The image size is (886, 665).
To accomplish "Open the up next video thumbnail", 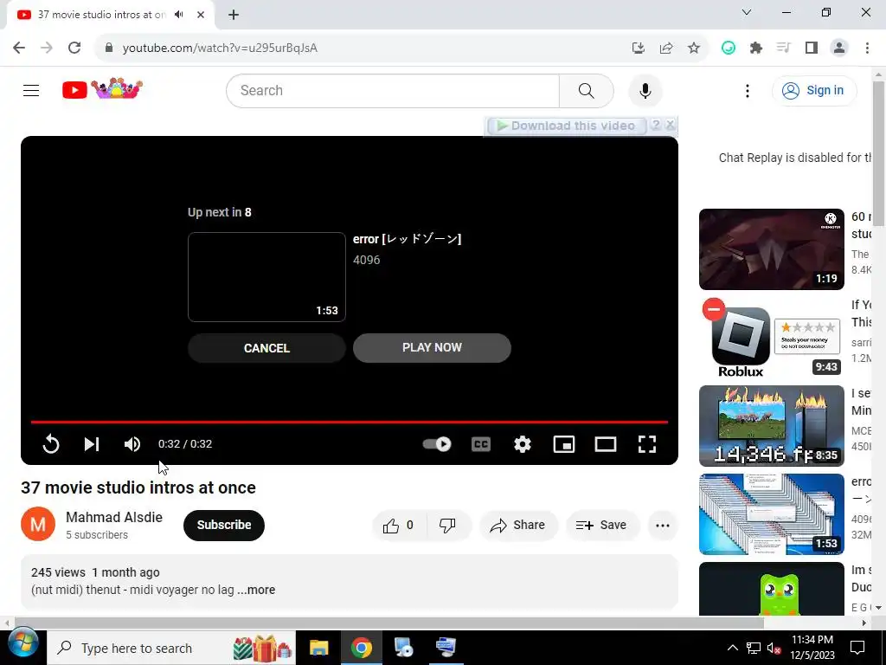I will click(266, 277).
